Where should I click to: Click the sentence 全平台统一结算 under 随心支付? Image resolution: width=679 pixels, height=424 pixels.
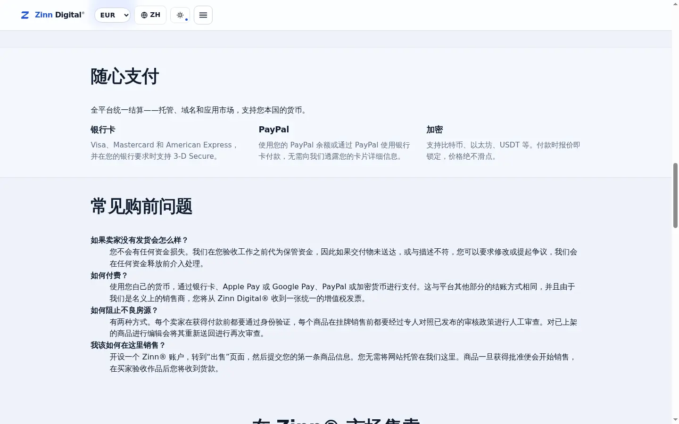200,110
